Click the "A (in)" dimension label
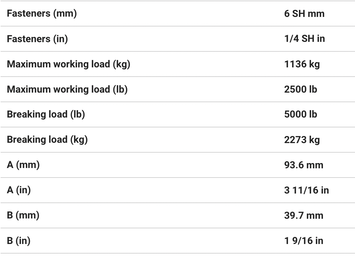Image resolution: width=355 pixels, height=264 pixels. point(19,190)
